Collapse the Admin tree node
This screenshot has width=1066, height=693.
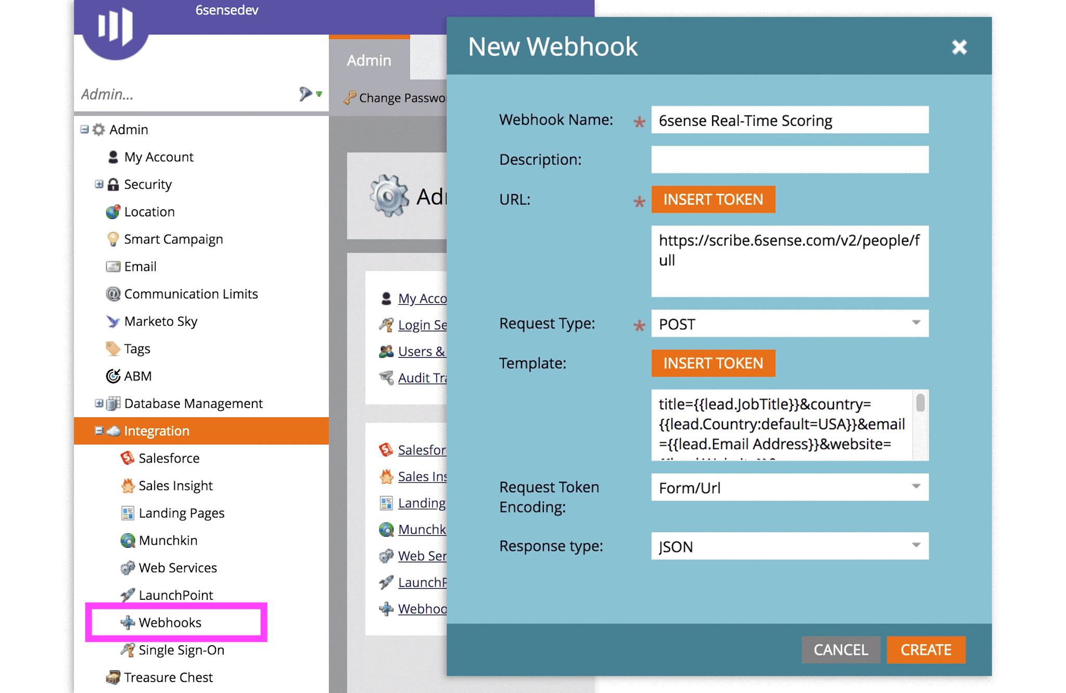(x=84, y=129)
